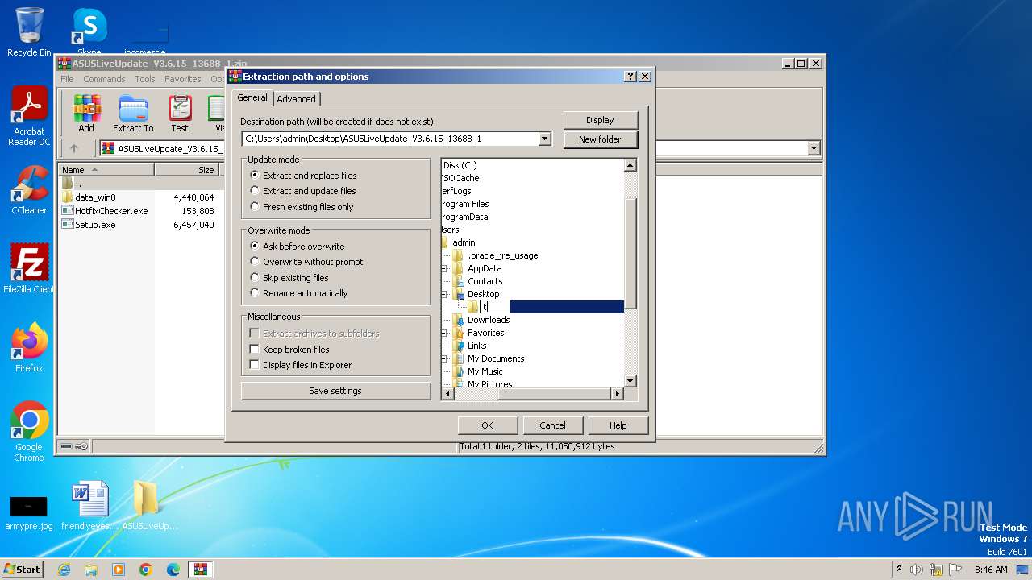1032x580 pixels.
Task: Select Ask before overwrite option
Action: tap(298, 246)
